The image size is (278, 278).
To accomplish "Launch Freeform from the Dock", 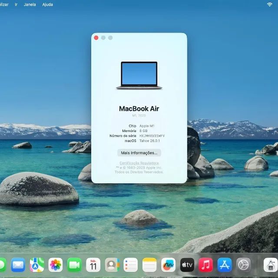I will [168, 265].
